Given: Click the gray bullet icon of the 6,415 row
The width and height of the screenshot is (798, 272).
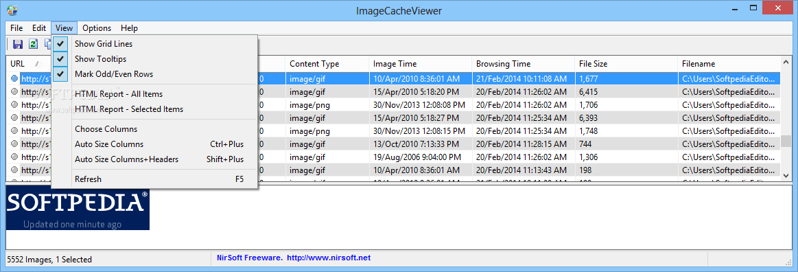Looking at the screenshot, I should click(14, 91).
